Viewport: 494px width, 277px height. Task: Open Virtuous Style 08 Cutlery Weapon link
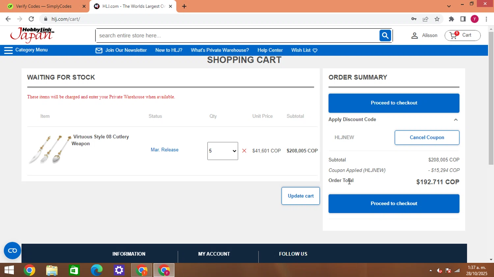click(x=100, y=140)
